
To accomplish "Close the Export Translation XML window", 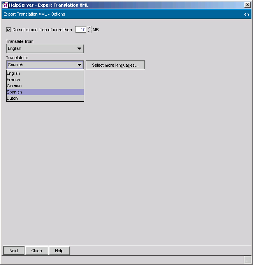I will click(x=247, y=5).
